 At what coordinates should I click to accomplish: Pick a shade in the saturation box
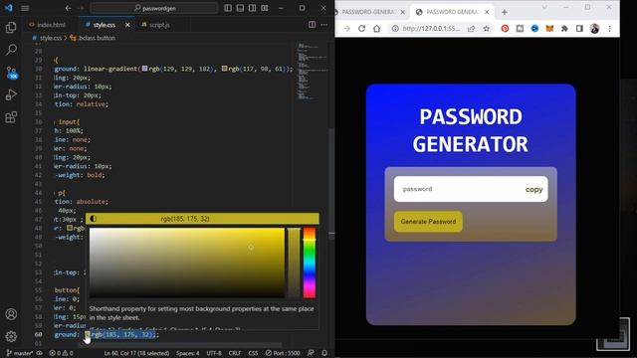click(x=187, y=263)
